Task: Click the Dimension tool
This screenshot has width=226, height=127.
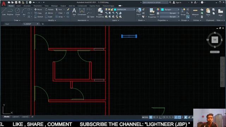Action: (82, 12)
